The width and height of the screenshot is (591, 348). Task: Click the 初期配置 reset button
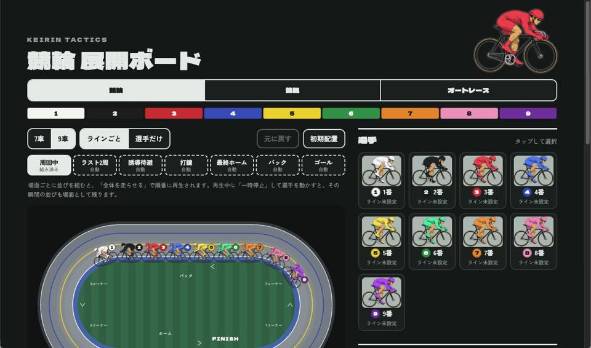[x=324, y=138]
